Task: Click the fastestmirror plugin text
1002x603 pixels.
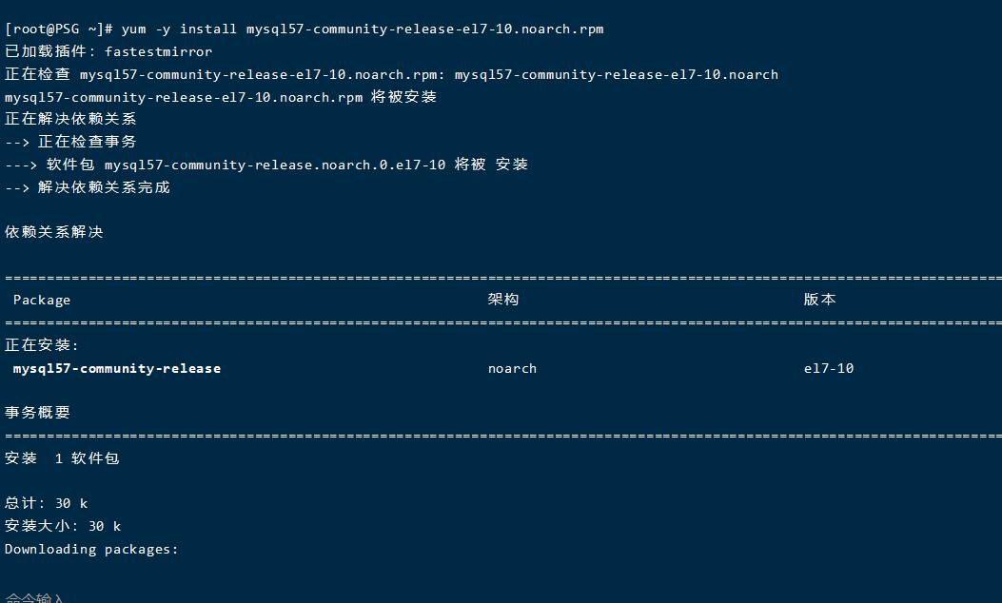Action: pos(159,51)
